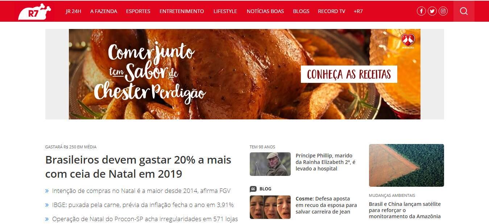Expand the +R7 menu

click(358, 11)
